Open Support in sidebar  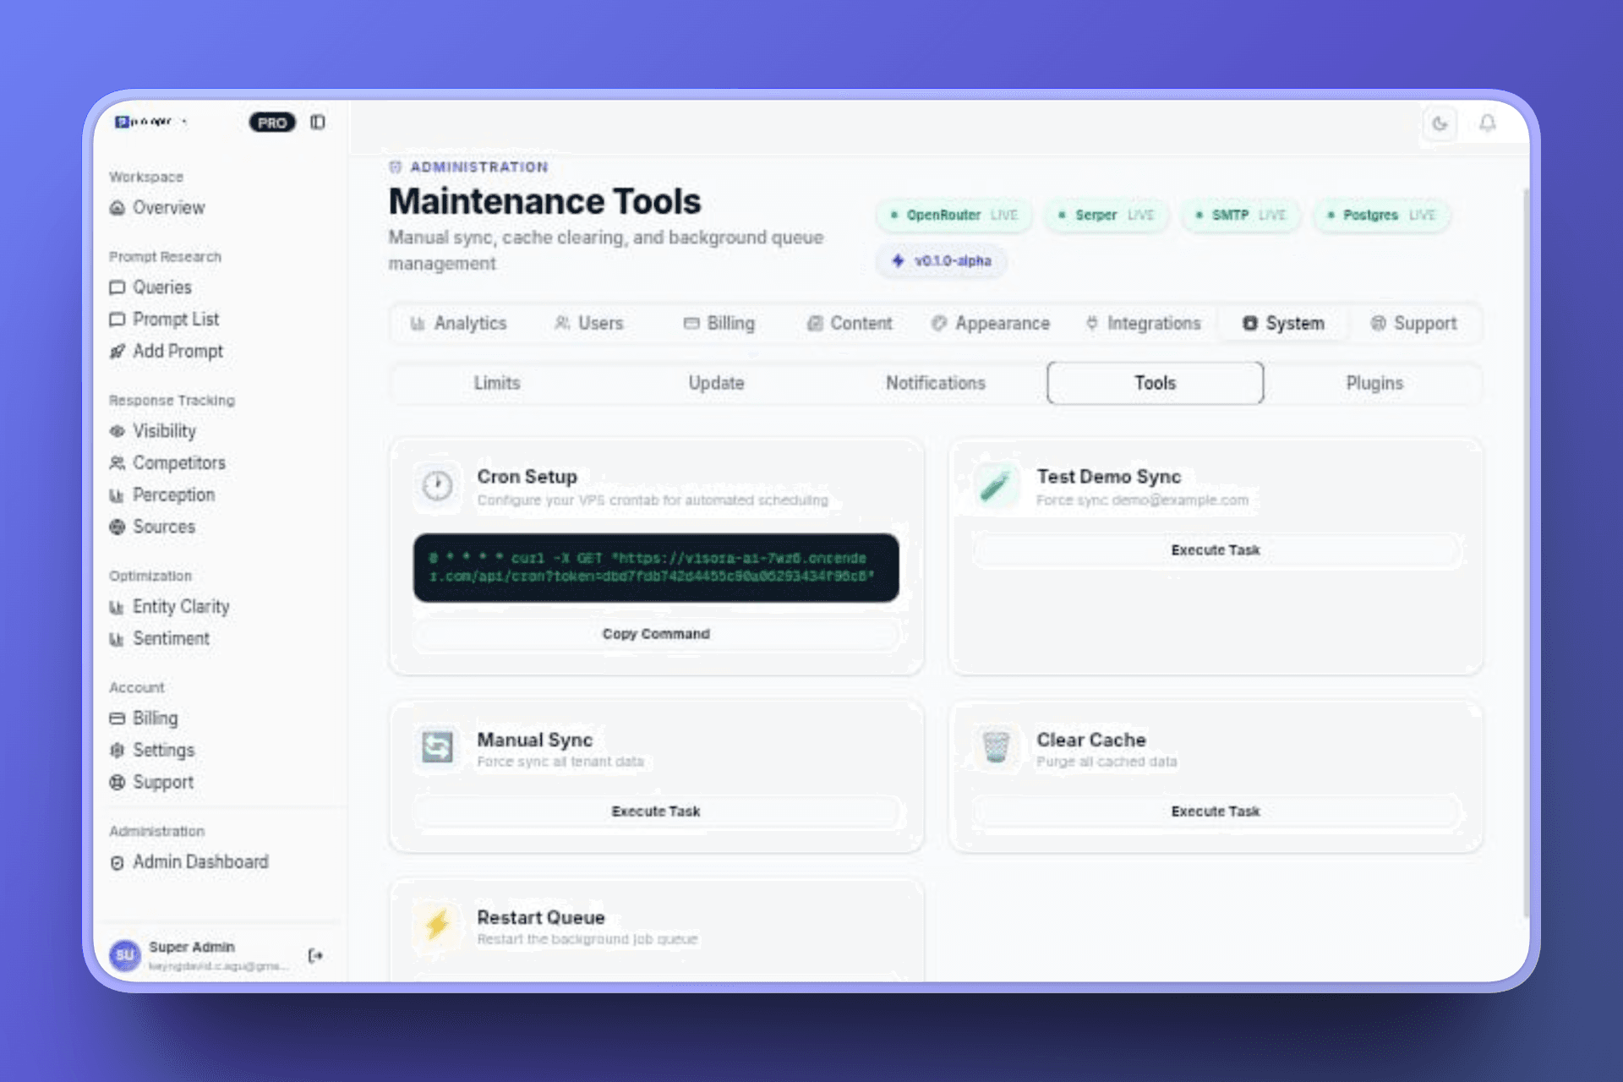pyautogui.click(x=151, y=783)
